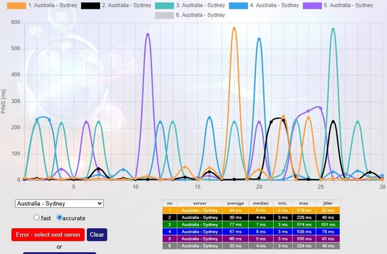Viewport: 387px width, 254px height.
Task: Select the black row 2 in results table
Action: click(x=252, y=217)
